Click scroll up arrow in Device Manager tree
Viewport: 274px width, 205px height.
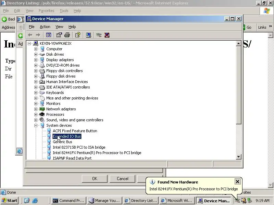(238, 43)
